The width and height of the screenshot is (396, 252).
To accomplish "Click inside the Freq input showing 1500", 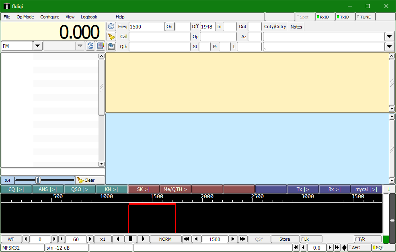I will click(146, 26).
